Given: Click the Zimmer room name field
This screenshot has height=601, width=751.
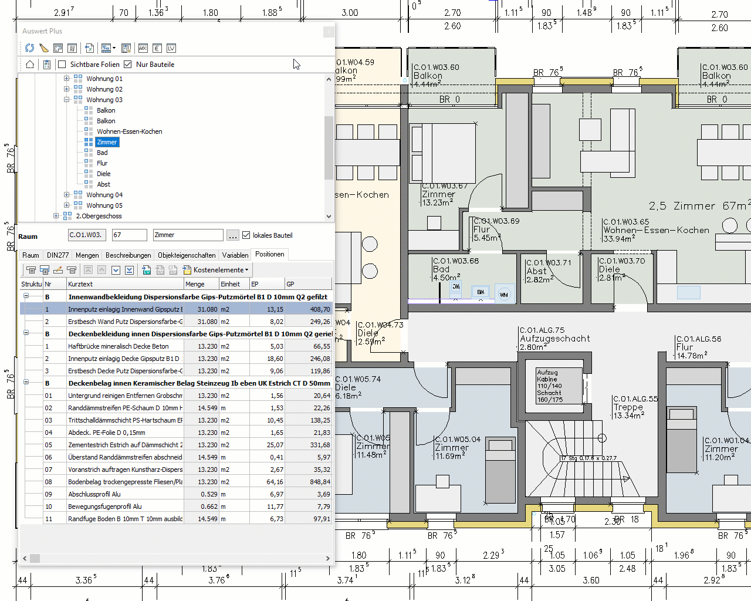Looking at the screenshot, I should click(x=188, y=235).
